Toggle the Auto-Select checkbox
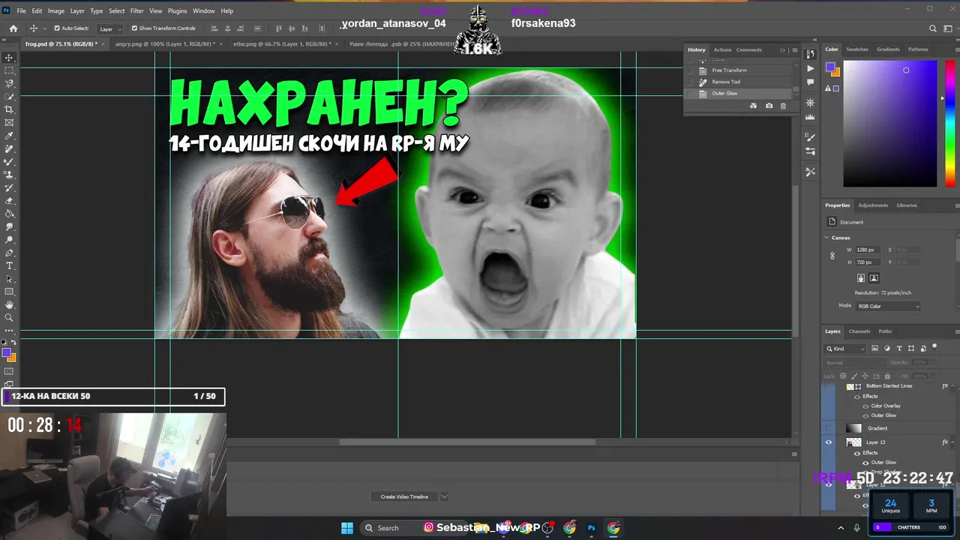Screen dimensions: 960x540 (57, 28)
